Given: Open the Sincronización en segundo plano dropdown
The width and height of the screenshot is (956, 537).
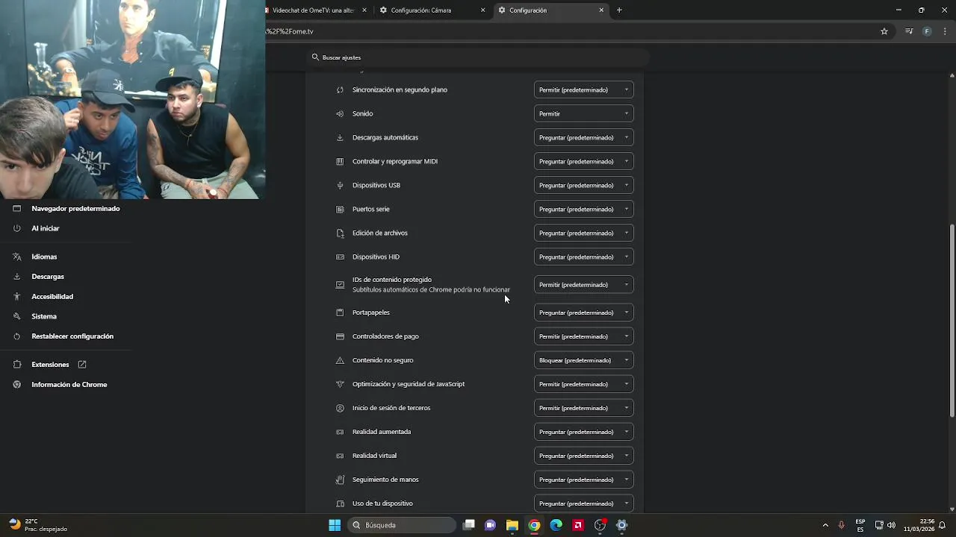Looking at the screenshot, I should (x=583, y=89).
